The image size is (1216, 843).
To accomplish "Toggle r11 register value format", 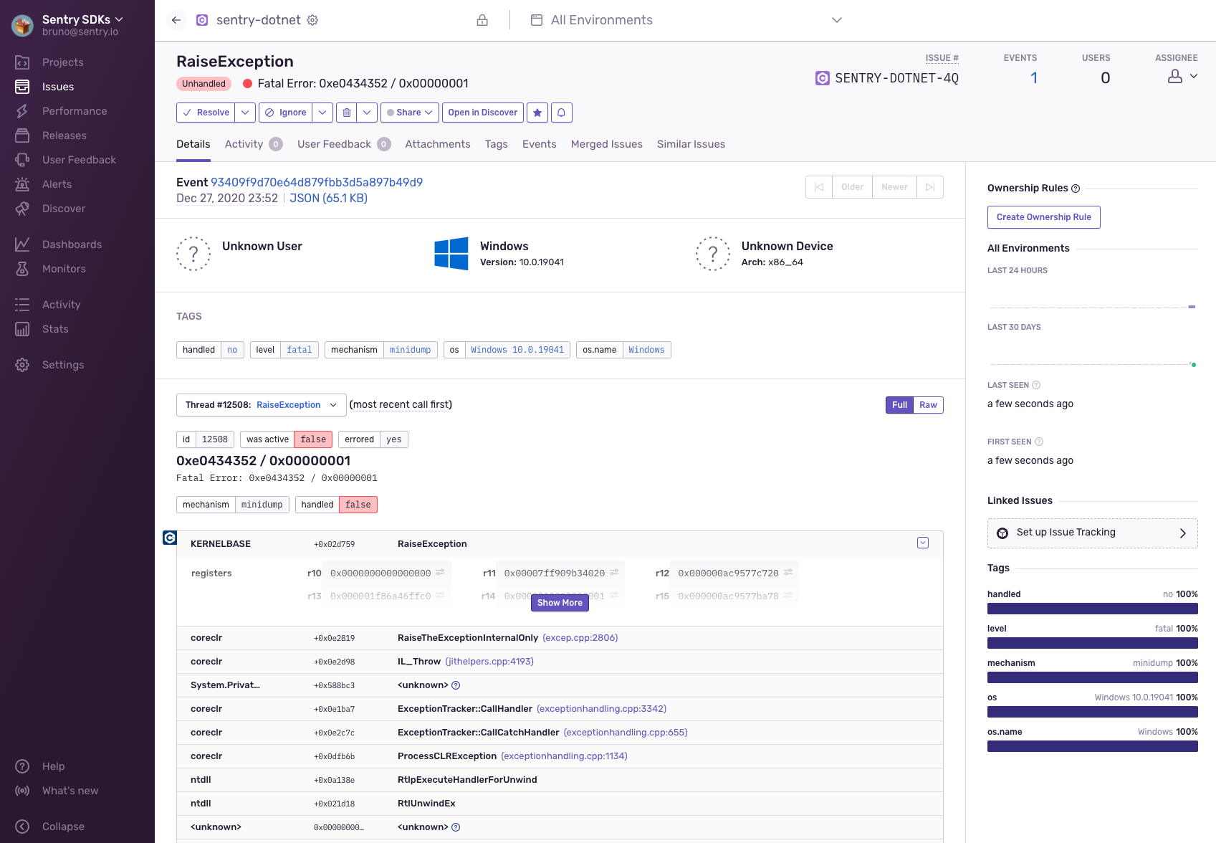I will (614, 573).
